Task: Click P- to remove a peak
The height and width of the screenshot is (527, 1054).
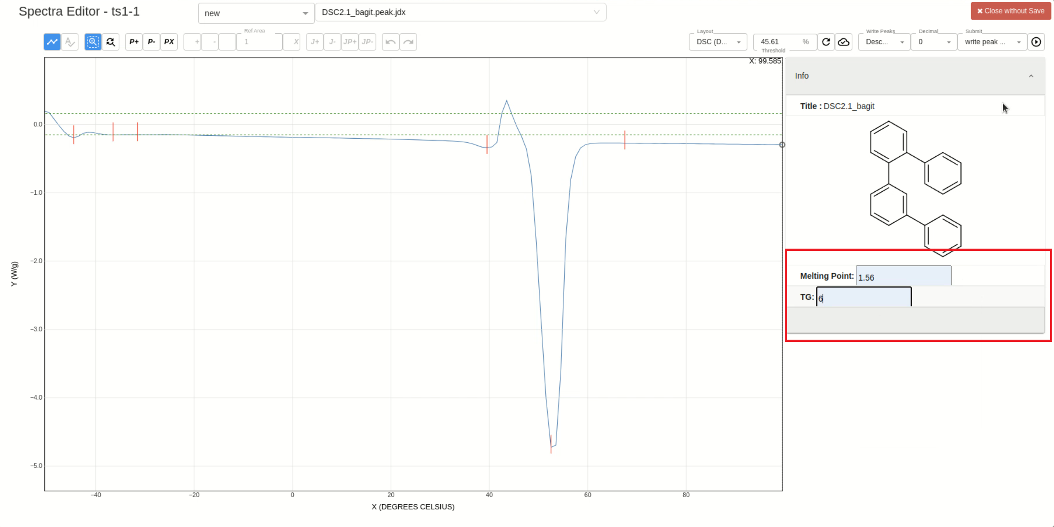Action: coord(151,42)
